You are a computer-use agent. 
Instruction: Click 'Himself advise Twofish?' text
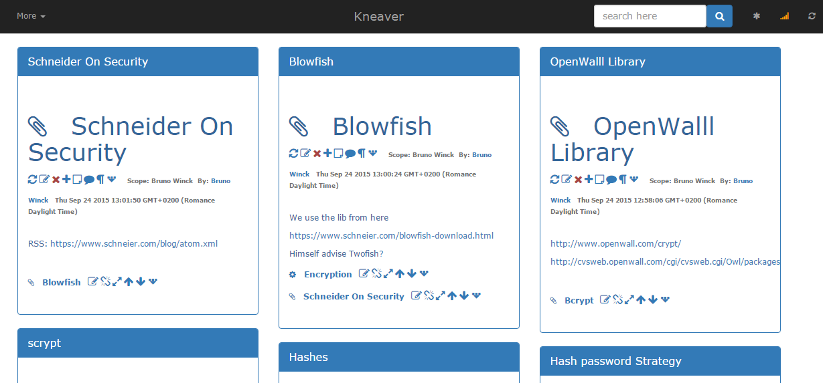pyautogui.click(x=336, y=253)
